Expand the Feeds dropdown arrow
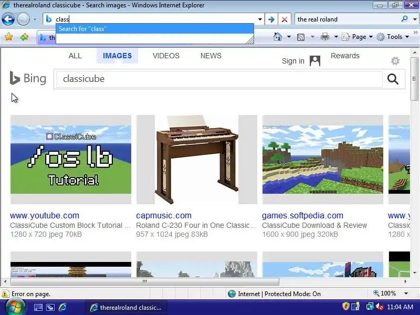 312,37
